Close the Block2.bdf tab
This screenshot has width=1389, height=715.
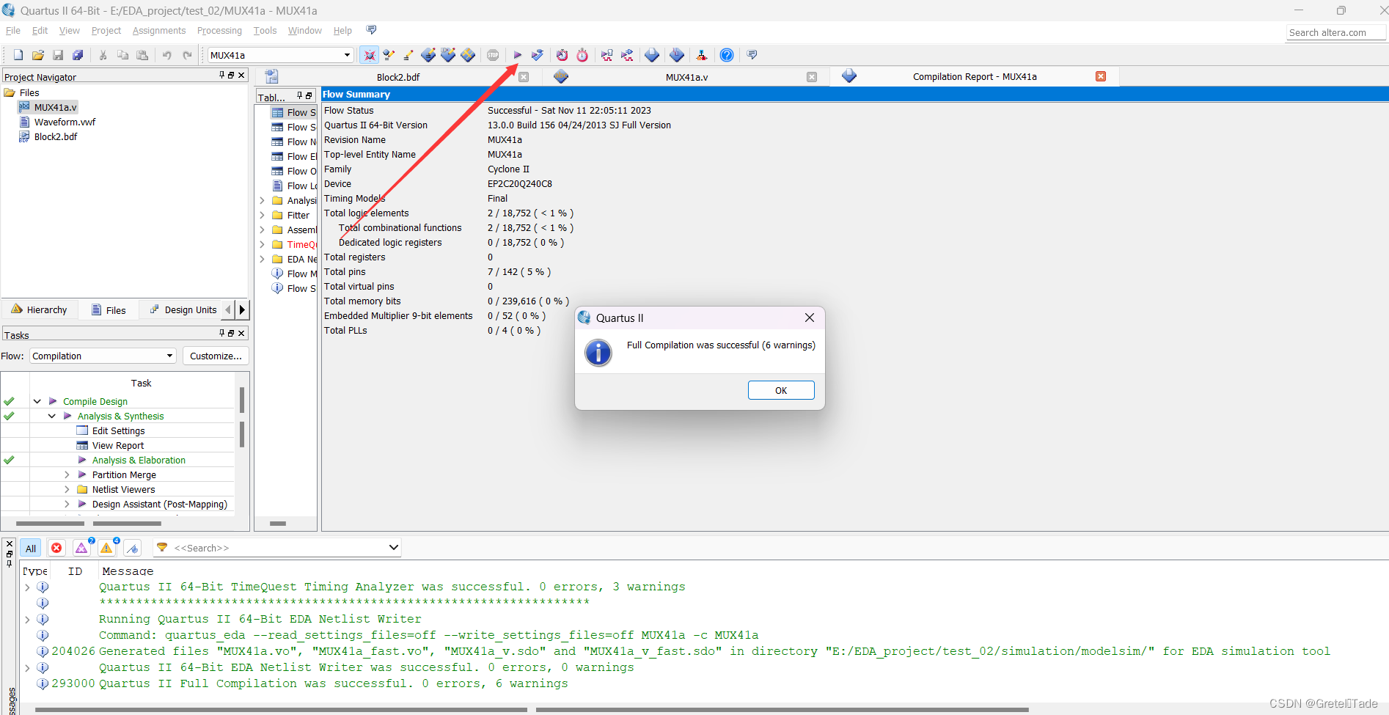pos(524,77)
